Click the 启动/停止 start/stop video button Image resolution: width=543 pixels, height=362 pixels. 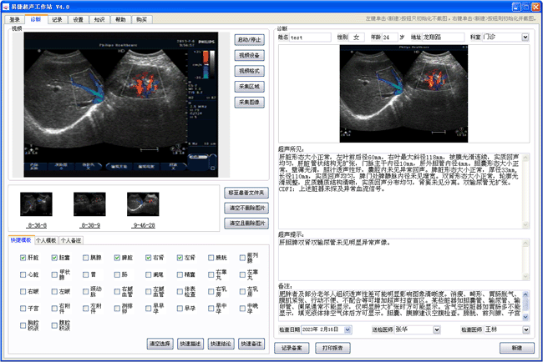pyautogui.click(x=251, y=39)
